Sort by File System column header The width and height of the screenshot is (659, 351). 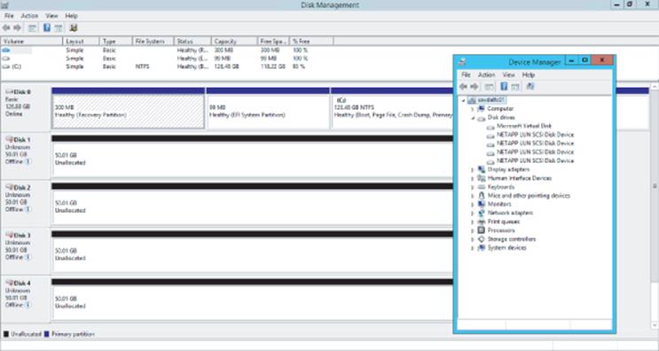coord(153,41)
